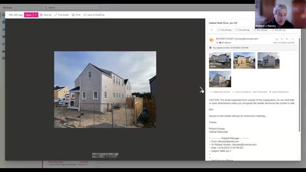Click the pink Open button

(29, 15)
